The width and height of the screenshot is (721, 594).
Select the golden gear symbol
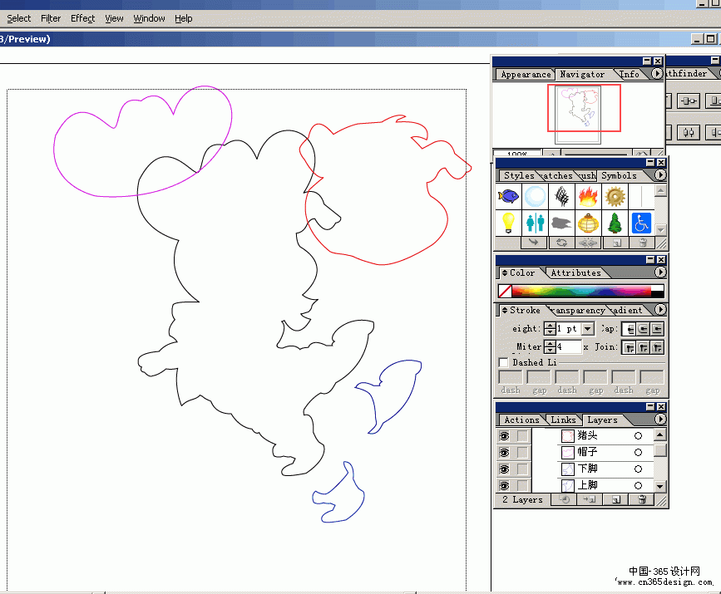click(615, 197)
